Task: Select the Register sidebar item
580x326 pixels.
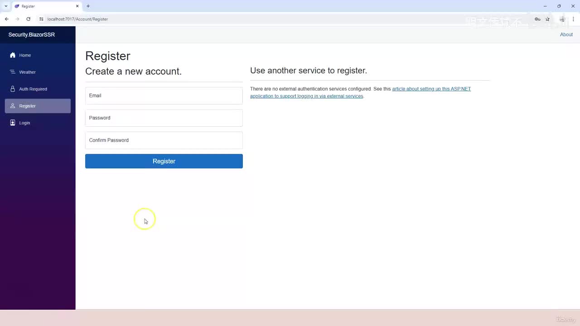Action: pyautogui.click(x=38, y=106)
